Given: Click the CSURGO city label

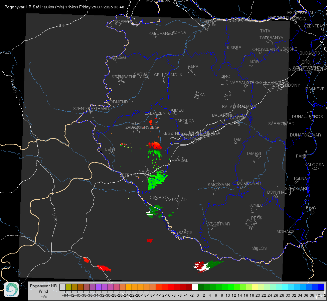Looking at the screenshot, I should pyautogui.click(x=159, y=198).
